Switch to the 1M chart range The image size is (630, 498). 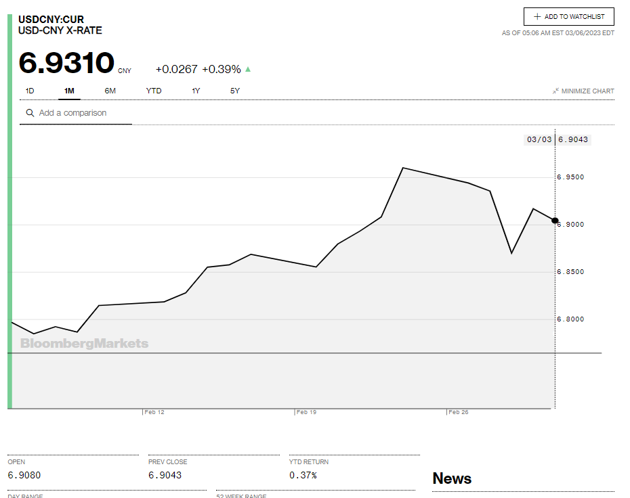(x=69, y=91)
